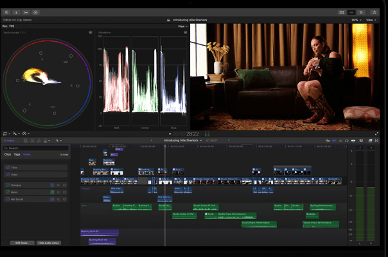Click the circled X button in top toolbar

coord(6,12)
